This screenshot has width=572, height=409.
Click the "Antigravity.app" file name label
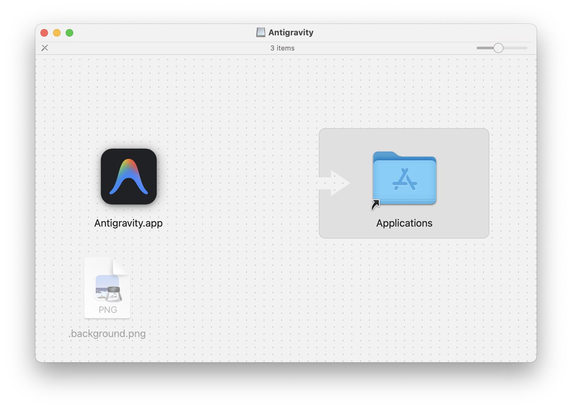coord(129,223)
